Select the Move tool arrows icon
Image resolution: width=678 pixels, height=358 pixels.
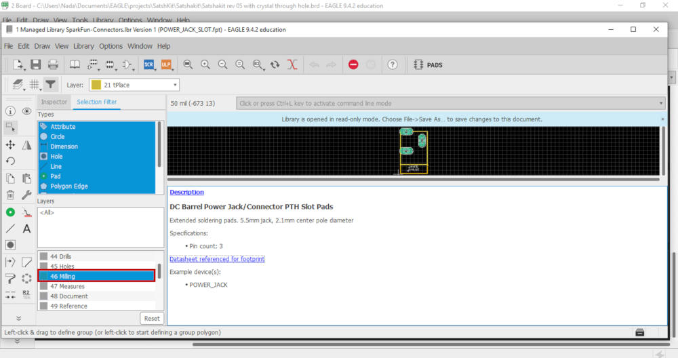click(10, 145)
